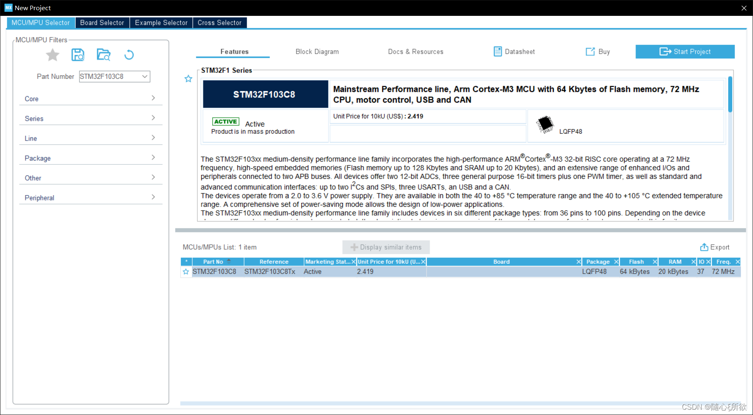This screenshot has height=415, width=753.
Task: Remove the Board column
Action: pos(579,262)
